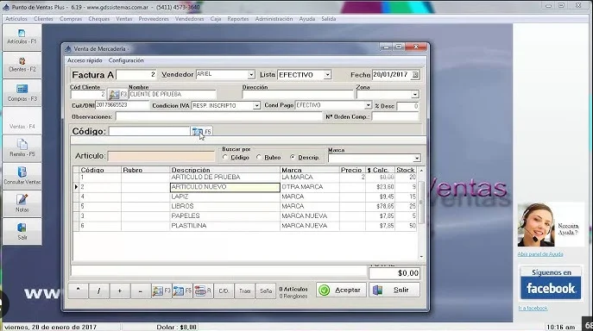Viewport: 593px width, 331px height.
Task: Click the client search F3 icon next to Cód Cliente
Action: pos(117,94)
